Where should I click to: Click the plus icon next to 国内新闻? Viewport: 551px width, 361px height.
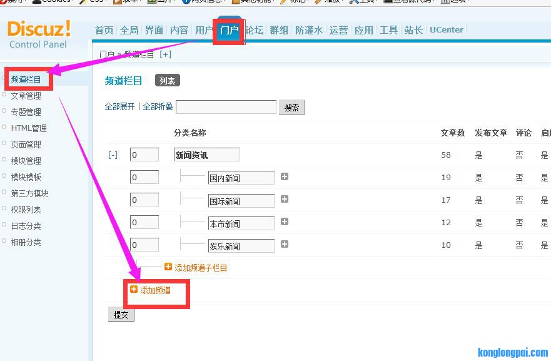click(x=285, y=177)
